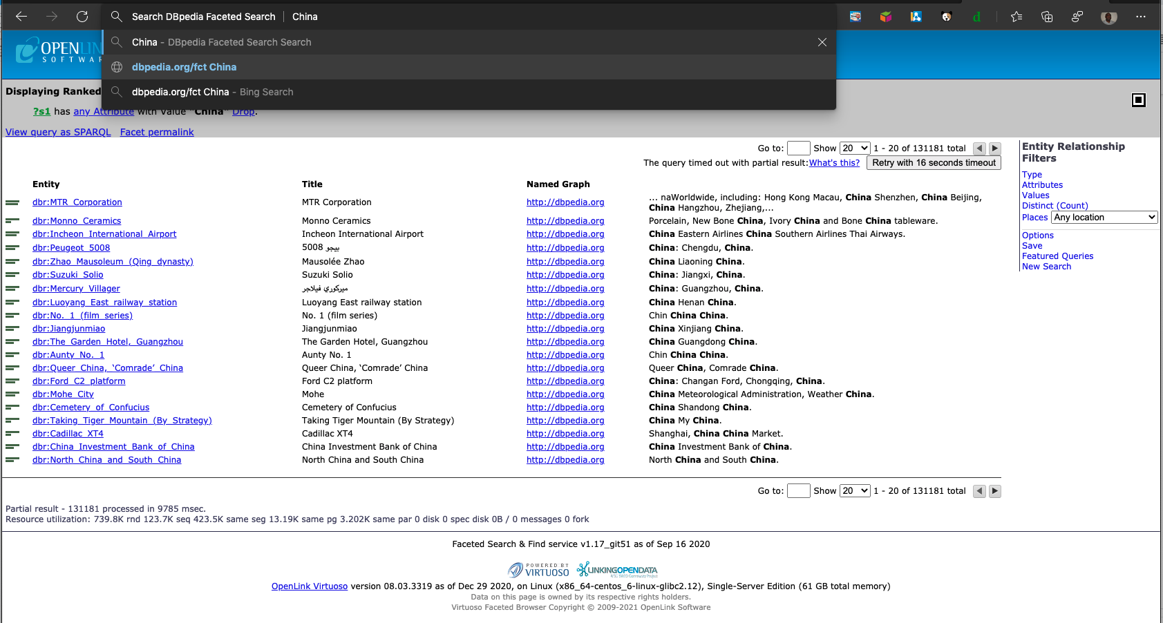This screenshot has width=1163, height=623.
Task: Open the cube-shaped extension icon
Action: pos(886,17)
